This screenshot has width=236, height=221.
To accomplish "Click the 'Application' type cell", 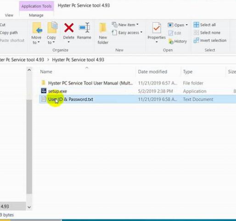I will [195, 91].
